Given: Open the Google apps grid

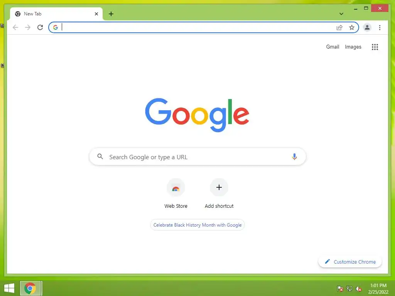Looking at the screenshot, I should [x=375, y=47].
